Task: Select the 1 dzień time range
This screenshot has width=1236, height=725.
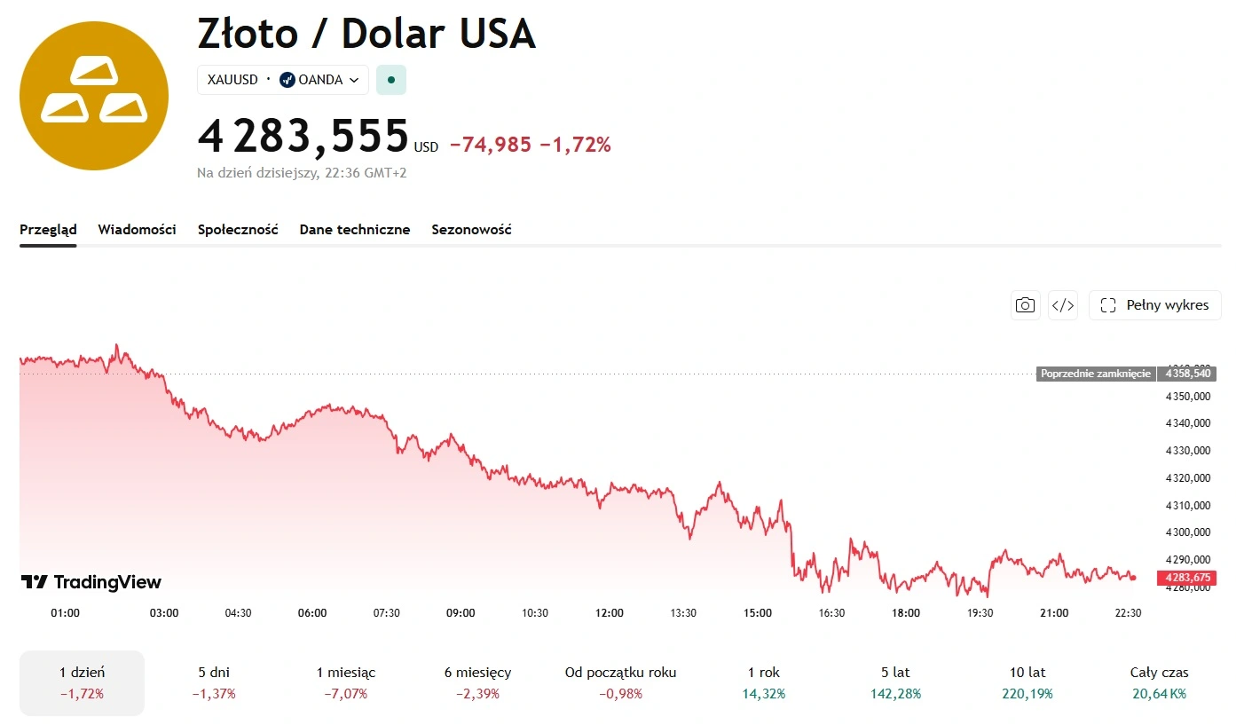Action: pyautogui.click(x=82, y=682)
